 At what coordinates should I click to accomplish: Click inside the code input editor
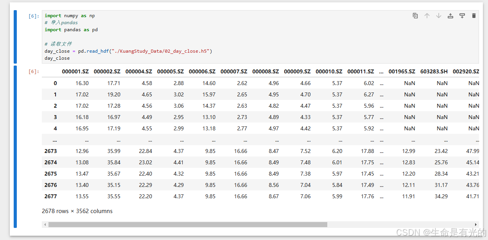tap(260, 37)
